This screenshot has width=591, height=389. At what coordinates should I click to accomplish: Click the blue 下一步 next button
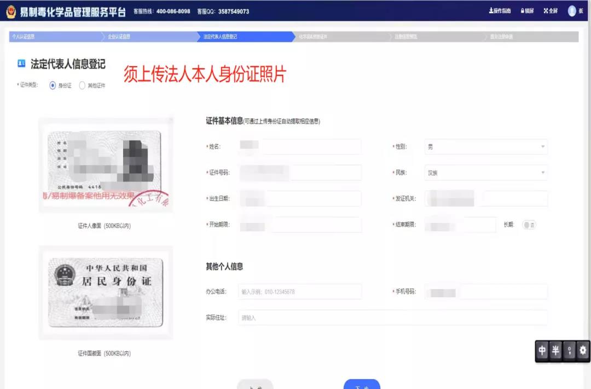[362, 385]
